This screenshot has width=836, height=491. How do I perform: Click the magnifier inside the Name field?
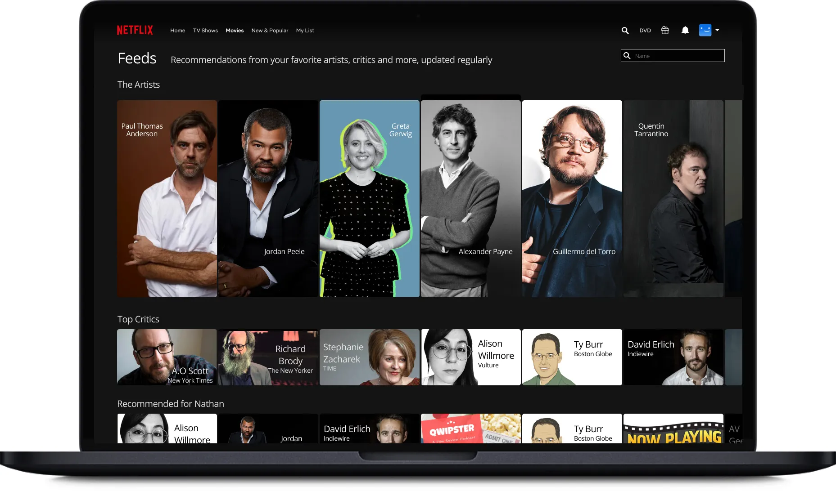click(x=628, y=55)
